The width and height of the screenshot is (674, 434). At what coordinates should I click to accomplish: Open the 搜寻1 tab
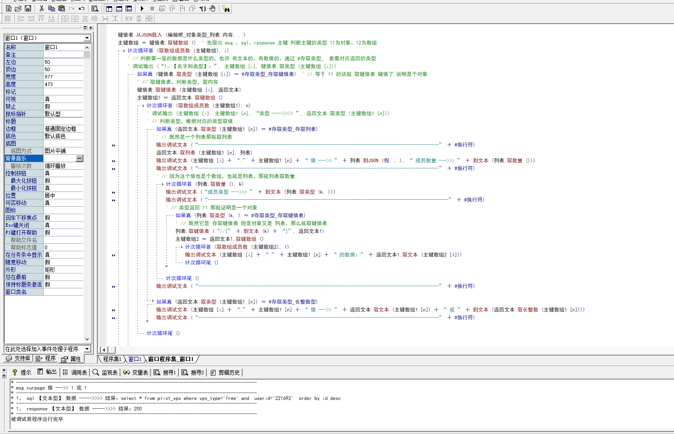tap(165, 372)
